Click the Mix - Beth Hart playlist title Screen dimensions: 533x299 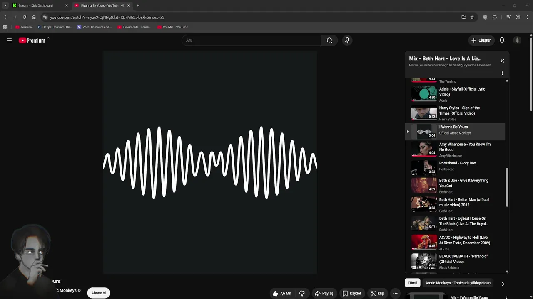(x=445, y=59)
